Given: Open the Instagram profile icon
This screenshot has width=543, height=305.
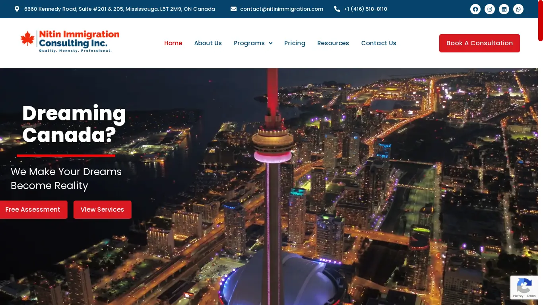Looking at the screenshot, I should tap(490, 9).
